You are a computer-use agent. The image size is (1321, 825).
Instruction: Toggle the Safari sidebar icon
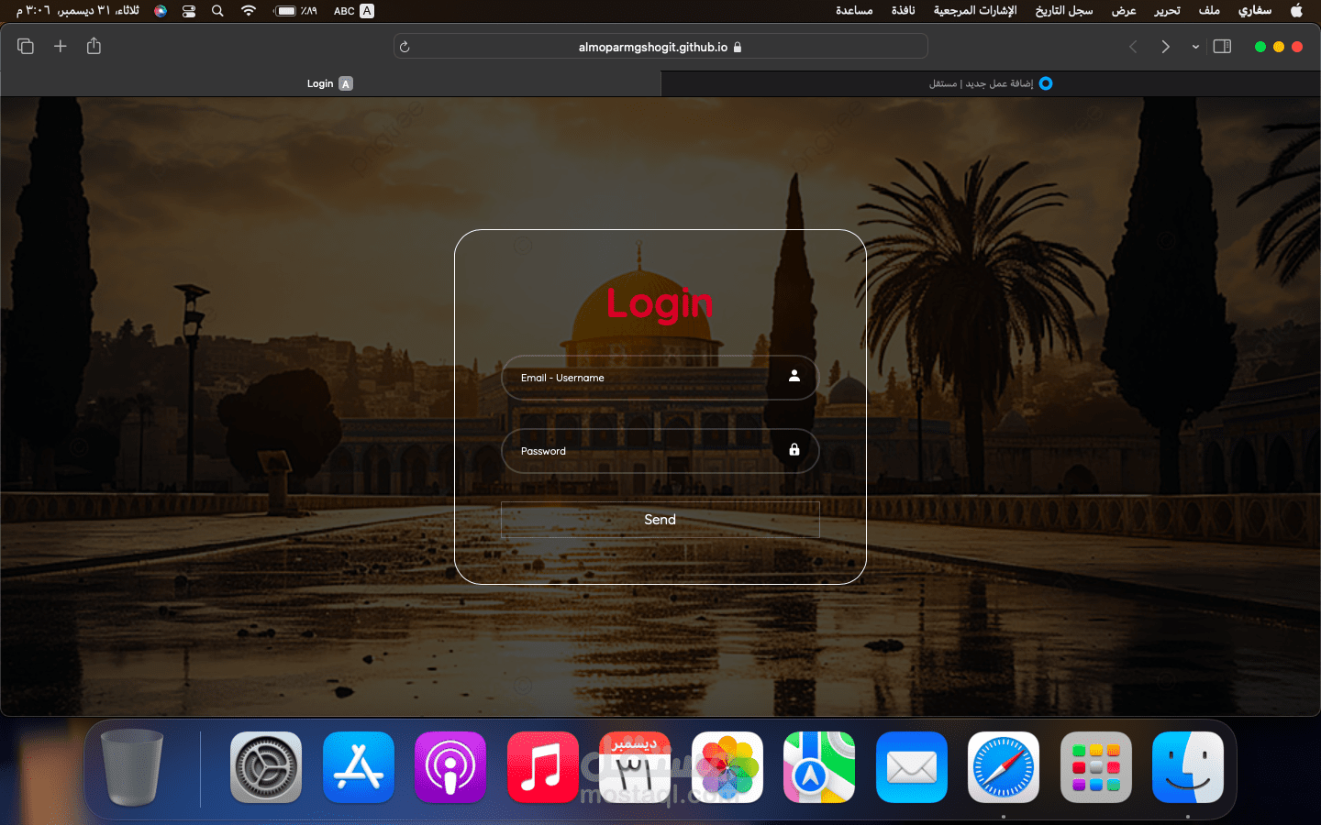[1222, 47]
